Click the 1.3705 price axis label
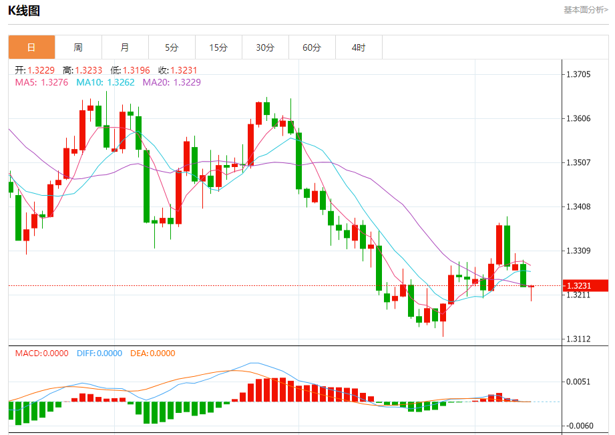615x435 pixels. click(x=578, y=75)
